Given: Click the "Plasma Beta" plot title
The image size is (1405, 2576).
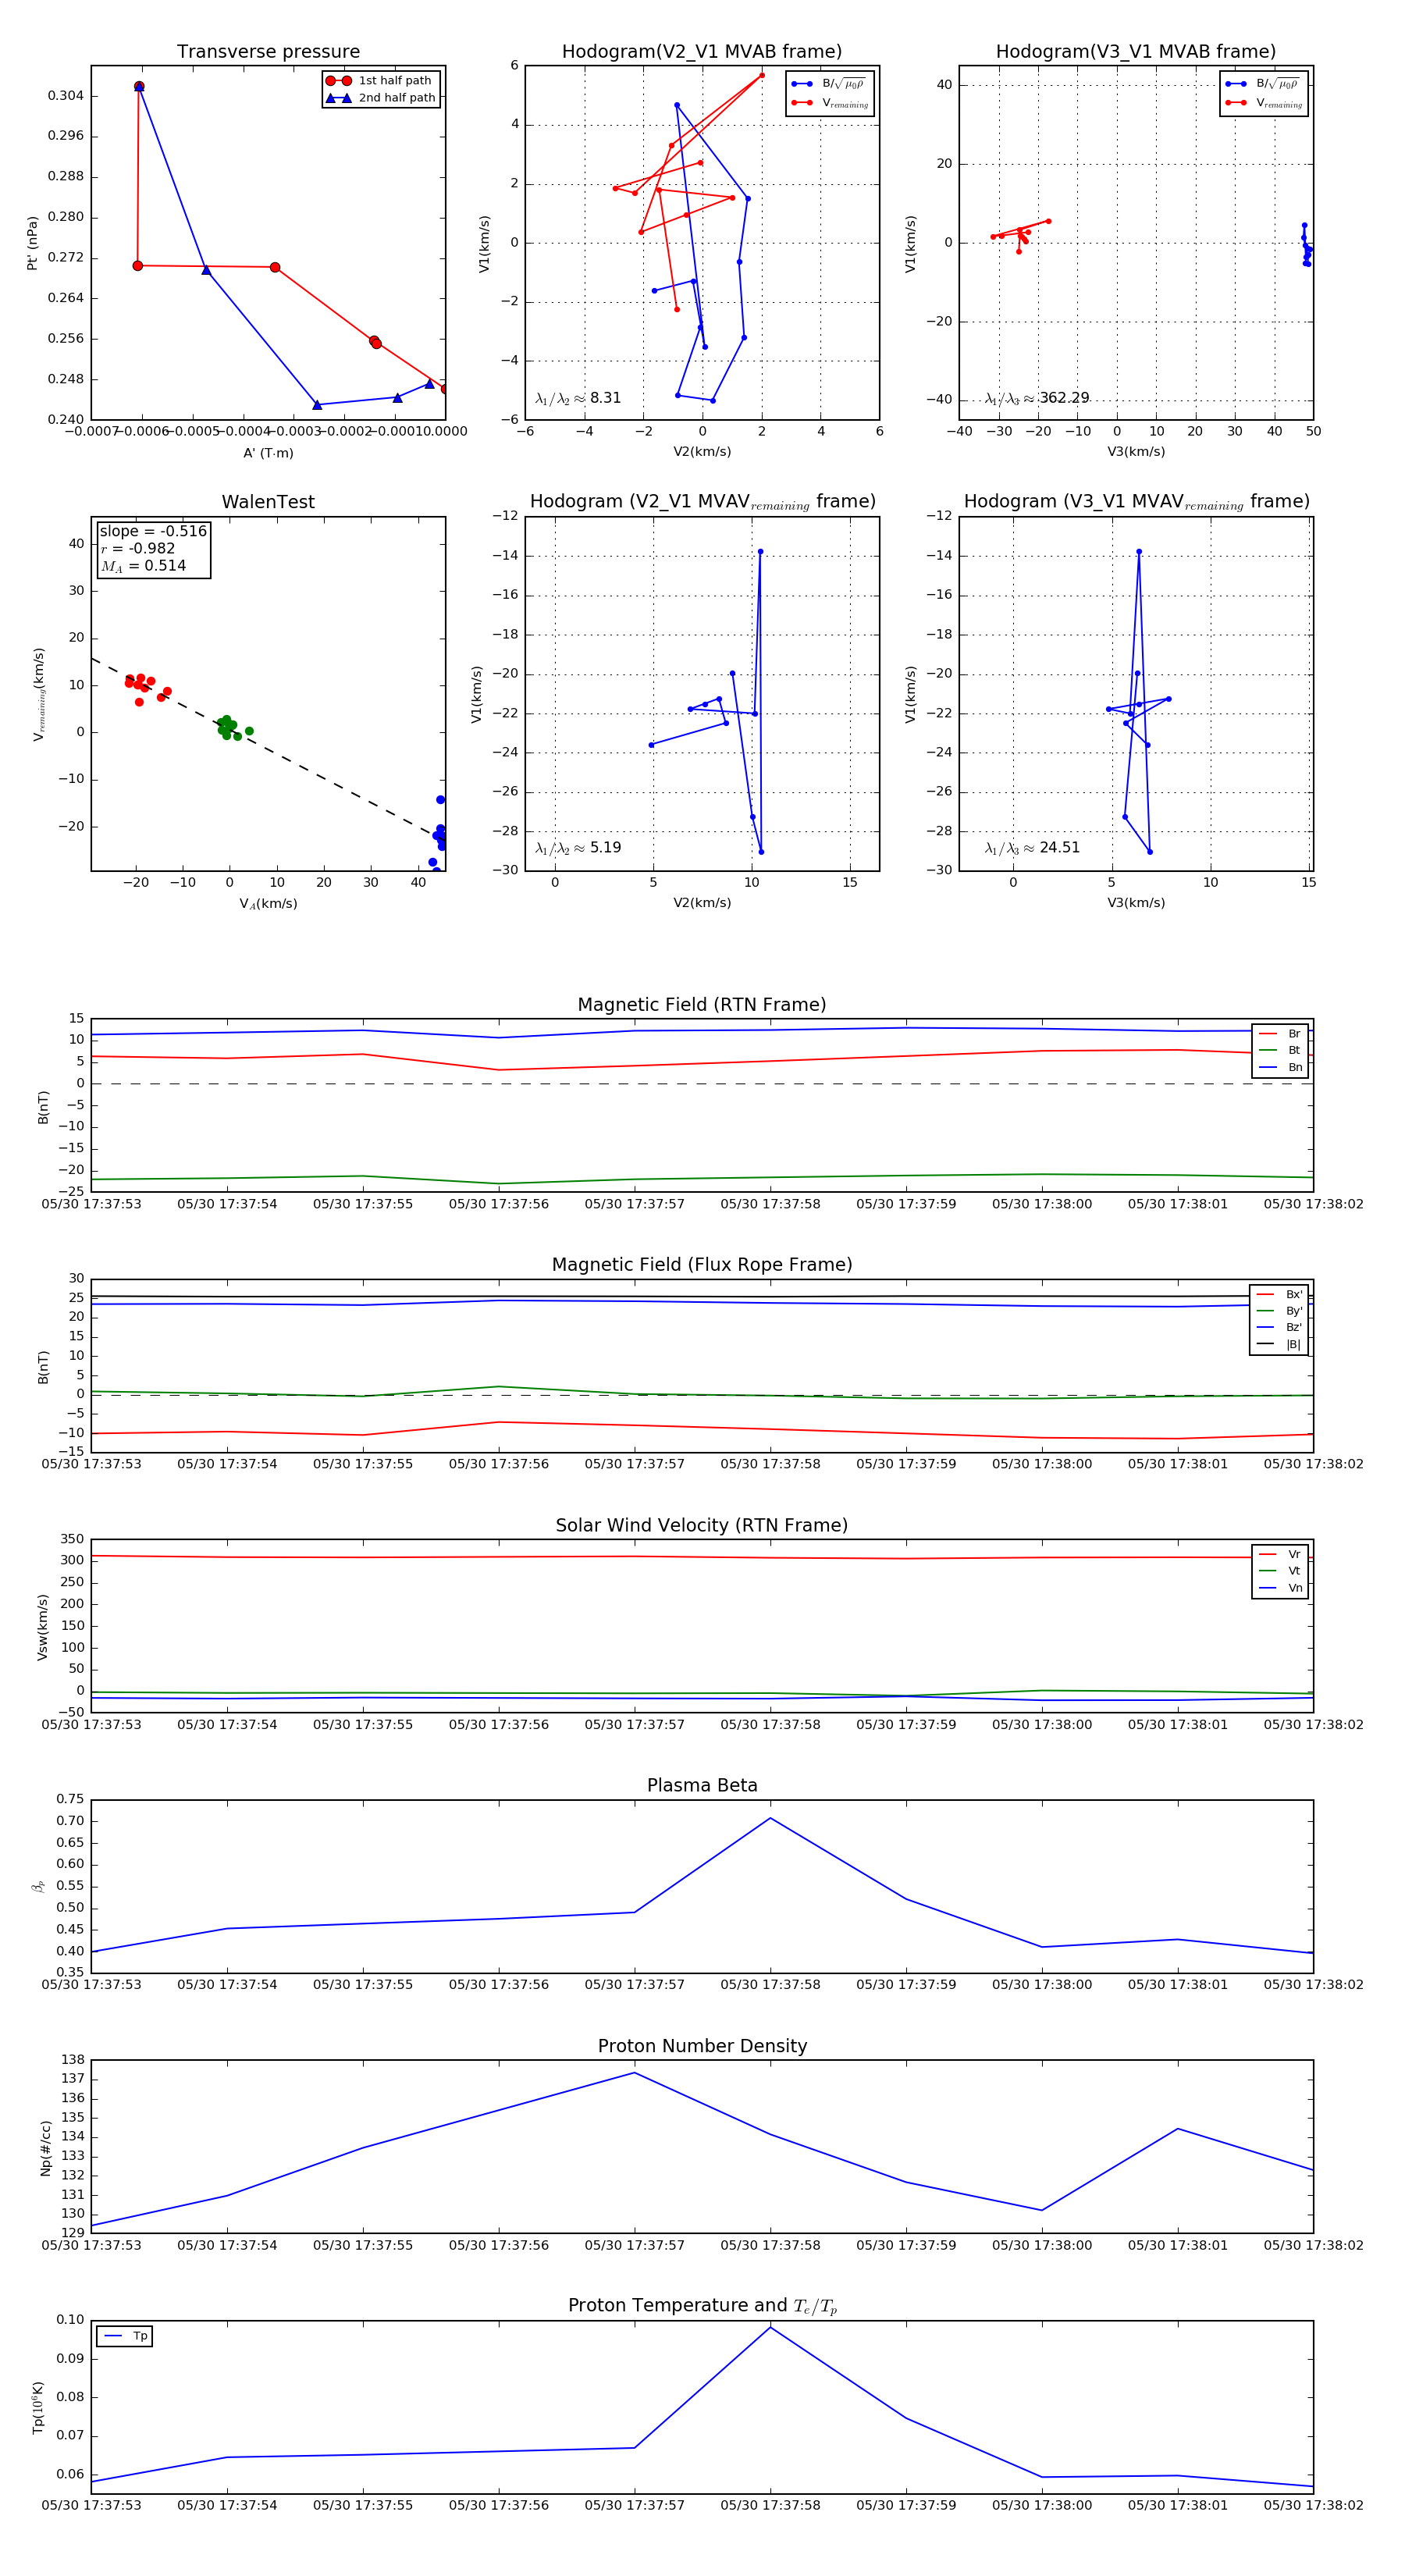Looking at the screenshot, I should click(702, 1786).
